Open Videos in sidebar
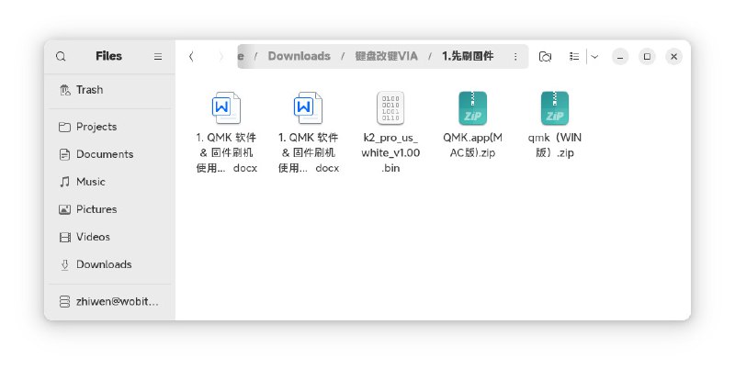Screen dimensions: 735x369 [x=109, y=237]
